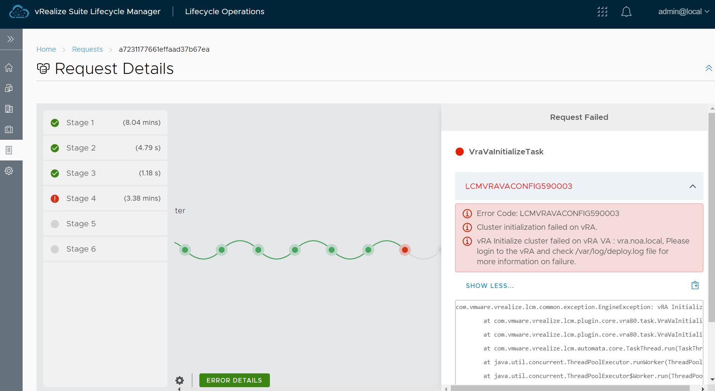Click the vRealize cloud logo icon
The width and height of the screenshot is (715, 391).
19,12
